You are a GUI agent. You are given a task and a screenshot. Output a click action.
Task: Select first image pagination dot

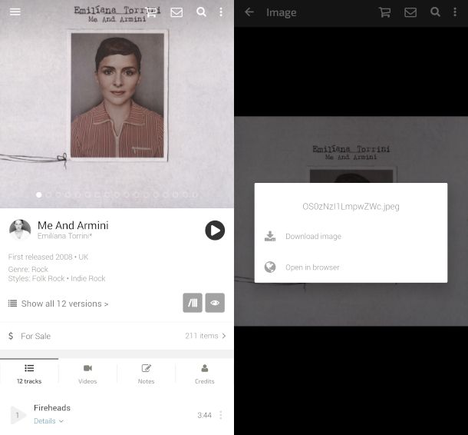39,195
